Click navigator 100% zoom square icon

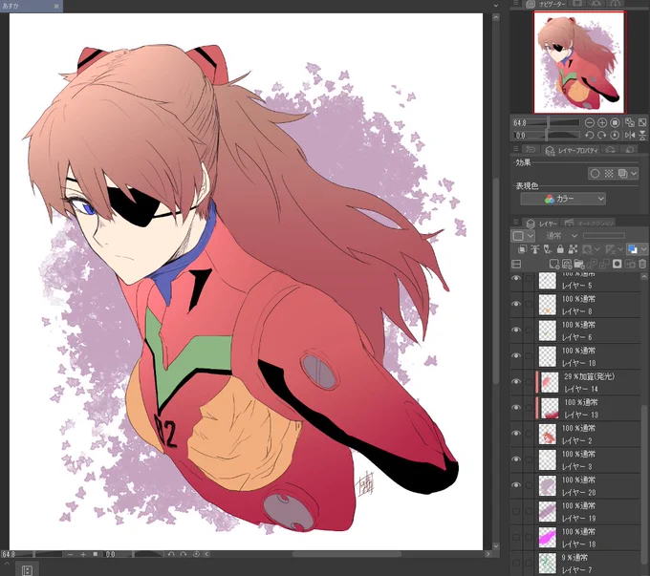(x=616, y=122)
